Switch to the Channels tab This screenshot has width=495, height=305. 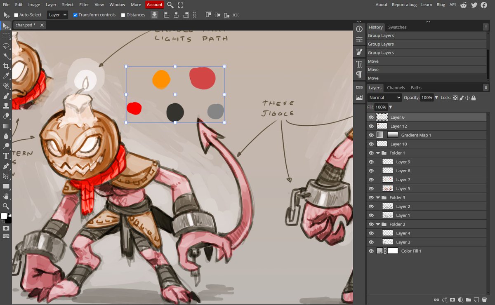pos(396,88)
